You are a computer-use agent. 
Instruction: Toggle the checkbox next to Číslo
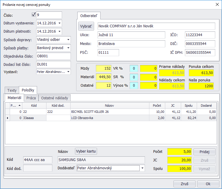pyautogui.click(x=33, y=15)
